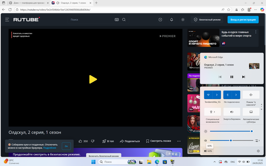Skip to next track in media flyout

coord(244,77)
